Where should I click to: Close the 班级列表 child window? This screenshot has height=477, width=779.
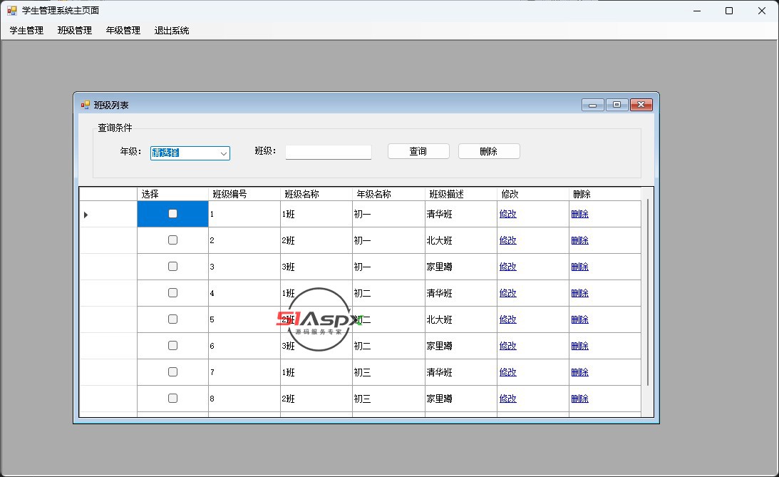(x=641, y=105)
